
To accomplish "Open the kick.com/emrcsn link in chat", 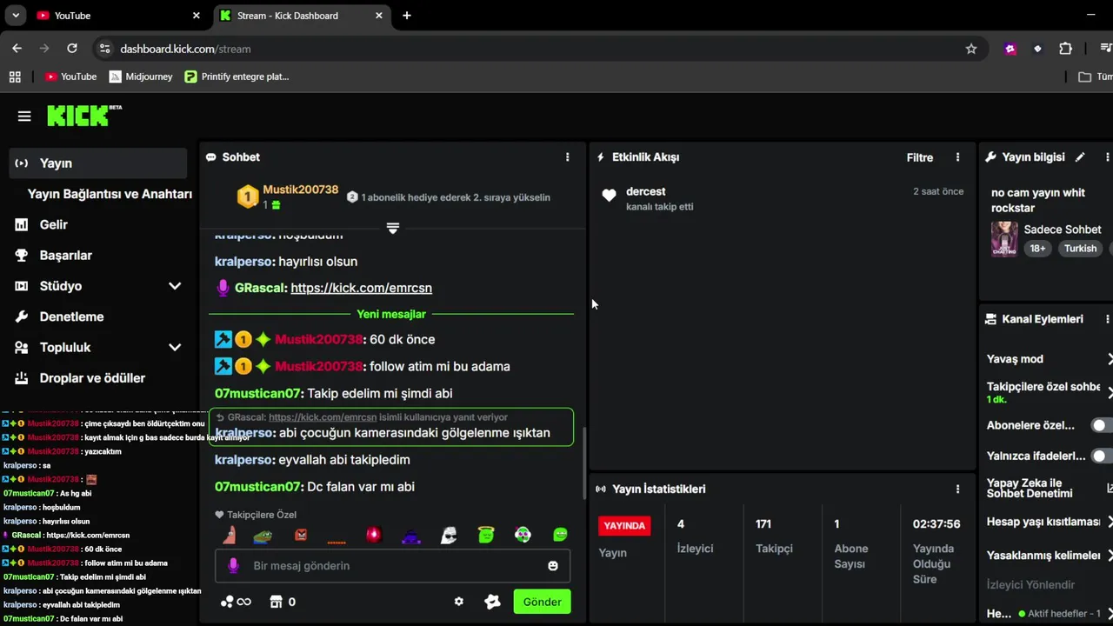I will coord(361,288).
